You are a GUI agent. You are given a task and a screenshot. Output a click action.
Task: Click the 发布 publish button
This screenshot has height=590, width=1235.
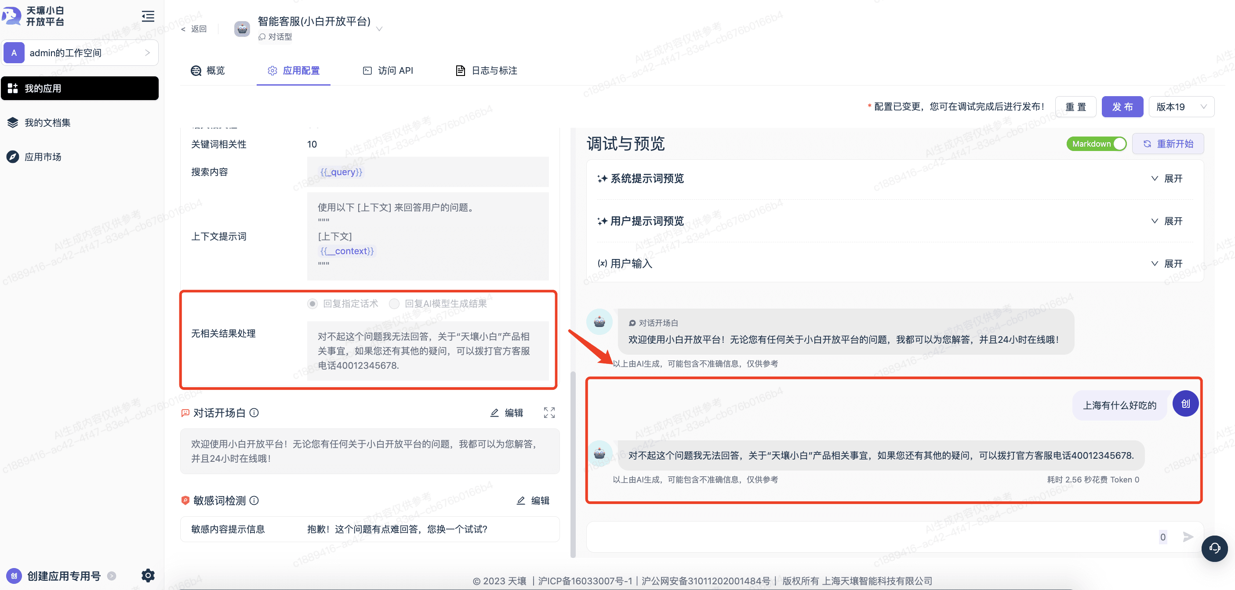(x=1122, y=107)
